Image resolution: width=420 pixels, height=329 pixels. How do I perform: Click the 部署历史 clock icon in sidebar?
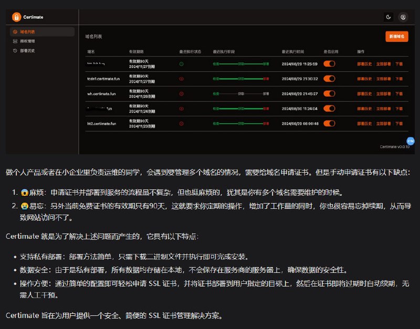pos(16,51)
